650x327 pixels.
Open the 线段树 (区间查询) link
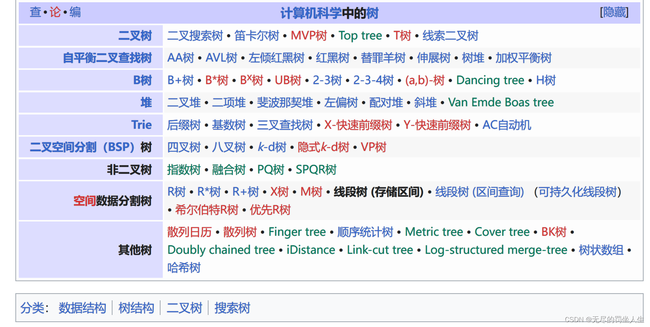tap(480, 191)
